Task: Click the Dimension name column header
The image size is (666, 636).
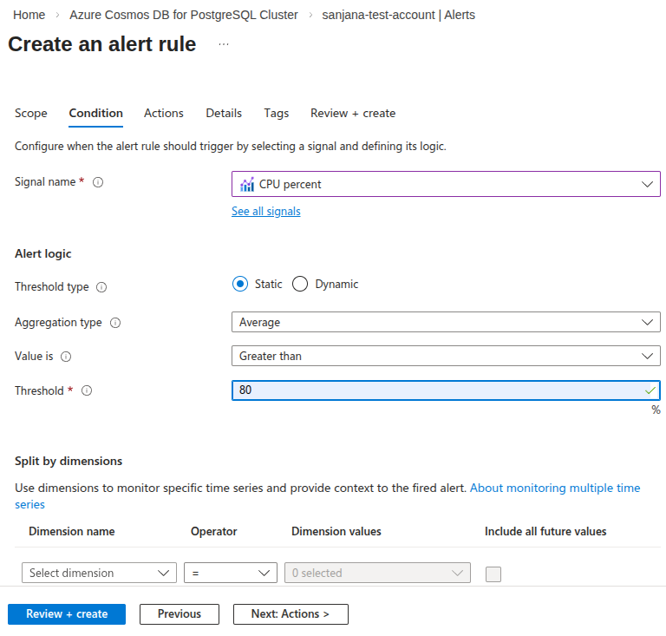Action: [71, 532]
